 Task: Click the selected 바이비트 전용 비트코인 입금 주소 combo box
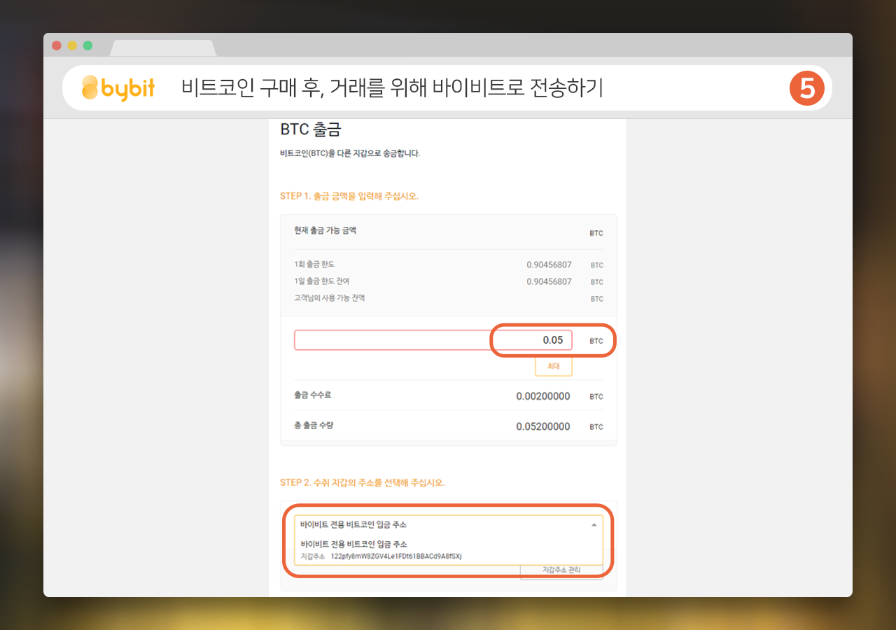pyautogui.click(x=449, y=524)
